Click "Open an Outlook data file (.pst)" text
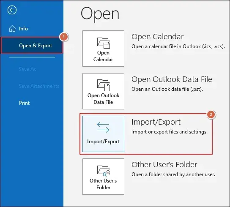 pyautogui.click(x=167, y=89)
